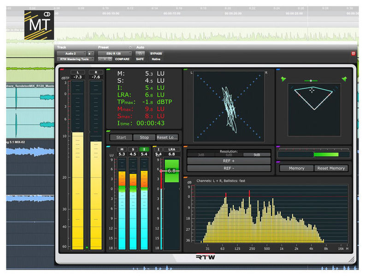The image size is (365, 276).
Task: Click the Reset Lo... button
Action: click(167, 138)
